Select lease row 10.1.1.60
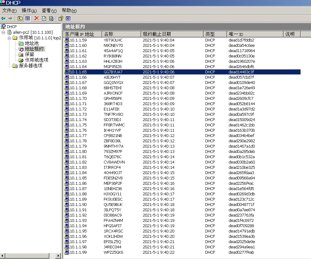 click(182, 45)
